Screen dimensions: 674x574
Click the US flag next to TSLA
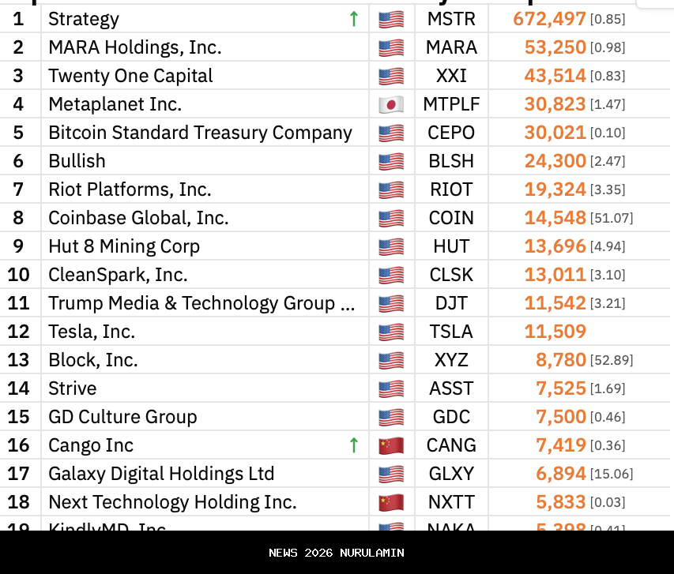pos(391,332)
